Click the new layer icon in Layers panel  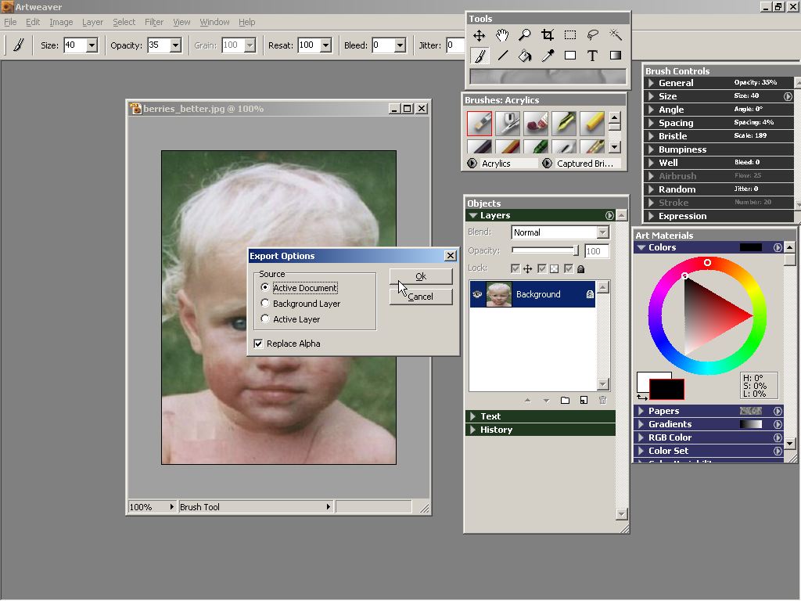pyautogui.click(x=584, y=401)
